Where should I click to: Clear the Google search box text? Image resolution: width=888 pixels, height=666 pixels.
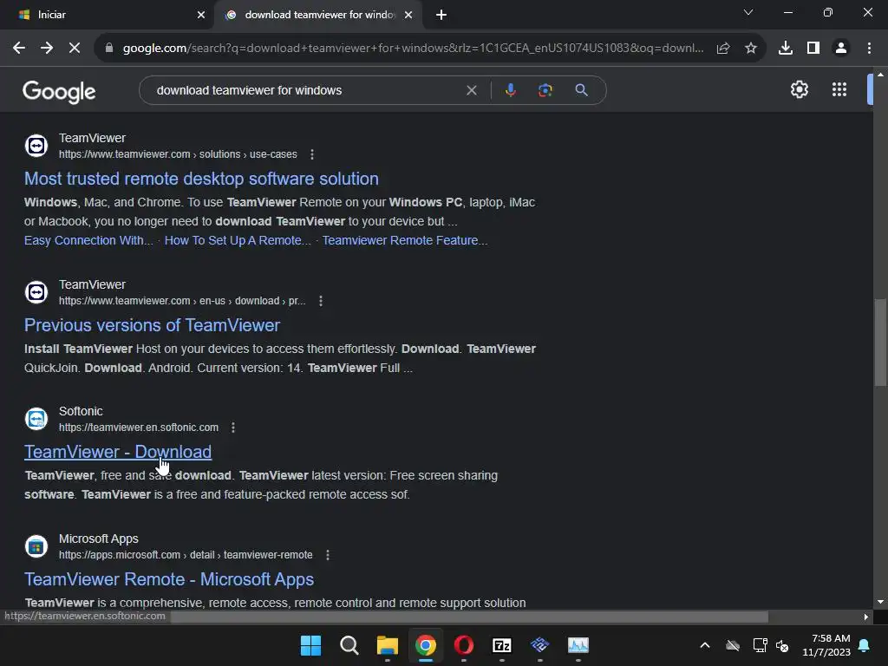[471, 90]
